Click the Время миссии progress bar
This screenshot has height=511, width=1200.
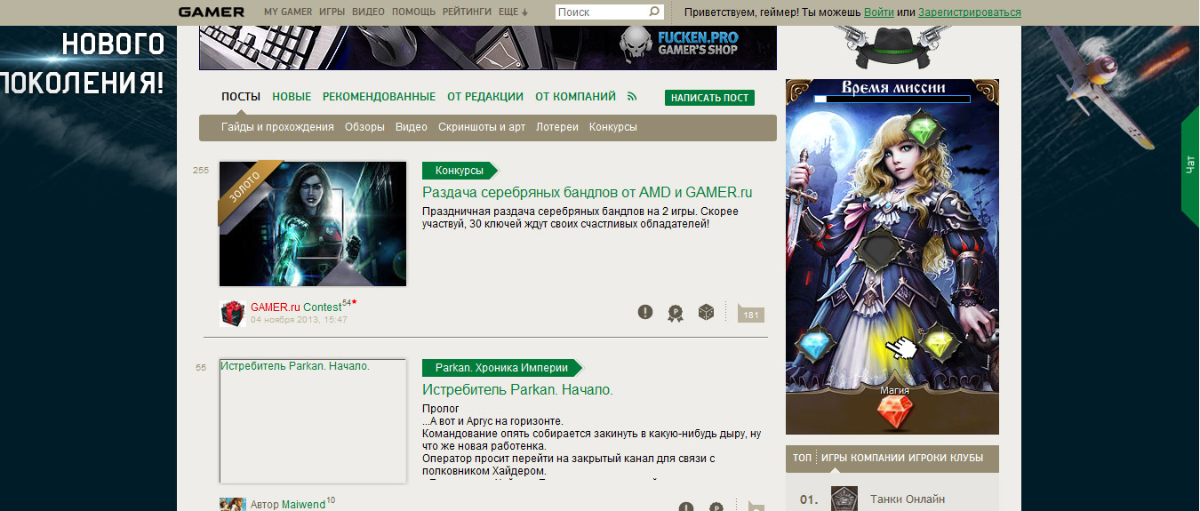[892, 100]
